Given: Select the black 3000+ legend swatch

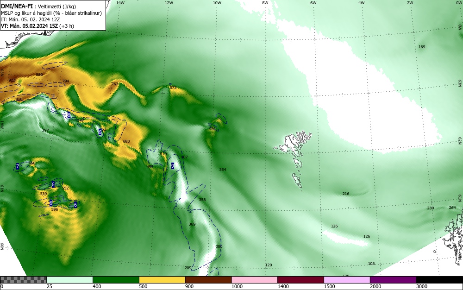Looking at the screenshot, I should (x=439, y=280).
